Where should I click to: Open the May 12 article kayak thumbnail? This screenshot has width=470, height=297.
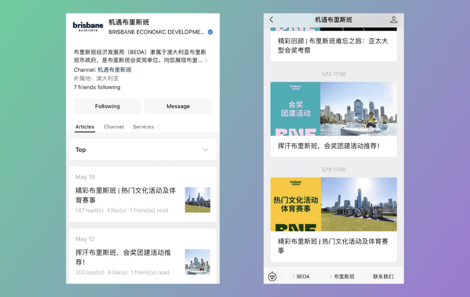[197, 262]
